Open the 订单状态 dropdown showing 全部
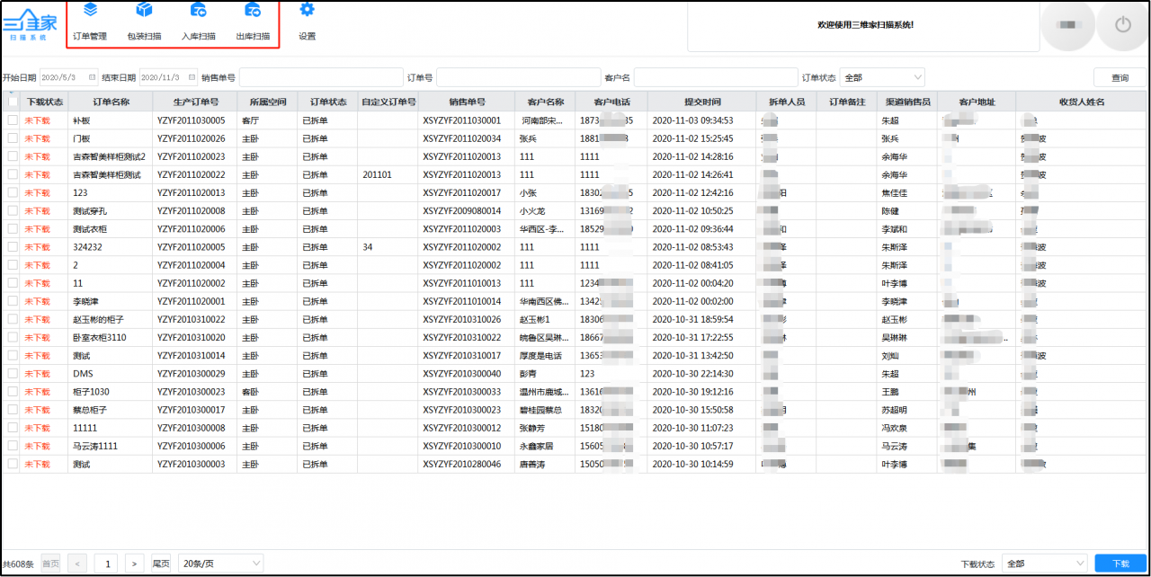Screen dimensions: 1151x577 tap(882, 78)
